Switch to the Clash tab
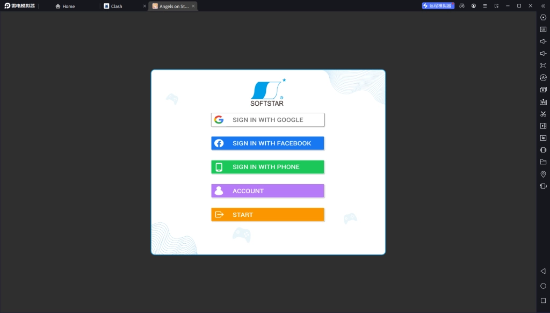The height and width of the screenshot is (313, 550). pyautogui.click(x=113, y=6)
